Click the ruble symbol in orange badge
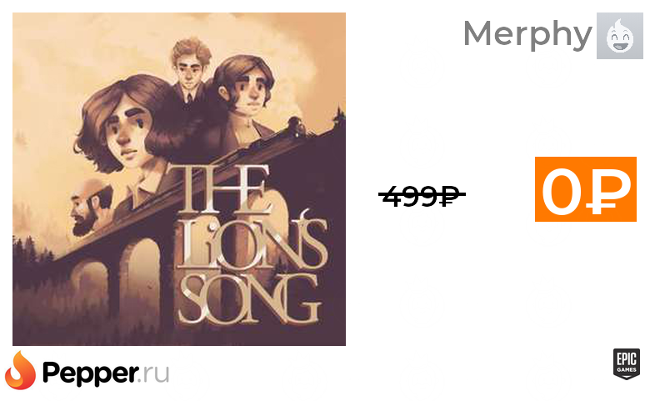This screenshot has width=650, height=401. 608,192
